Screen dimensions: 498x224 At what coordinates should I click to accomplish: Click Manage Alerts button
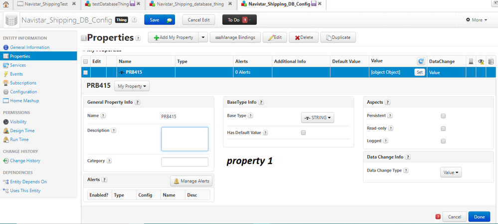tap(191, 181)
